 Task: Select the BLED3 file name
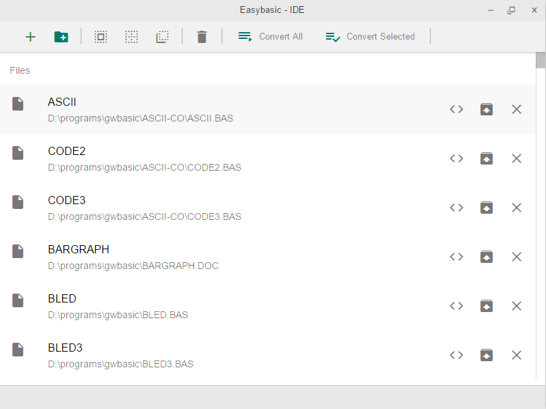coord(66,348)
